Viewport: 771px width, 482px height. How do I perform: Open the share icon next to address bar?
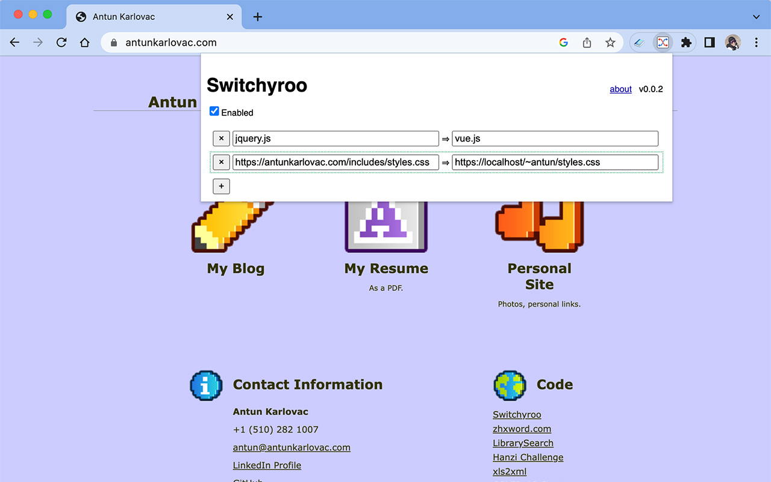(587, 42)
